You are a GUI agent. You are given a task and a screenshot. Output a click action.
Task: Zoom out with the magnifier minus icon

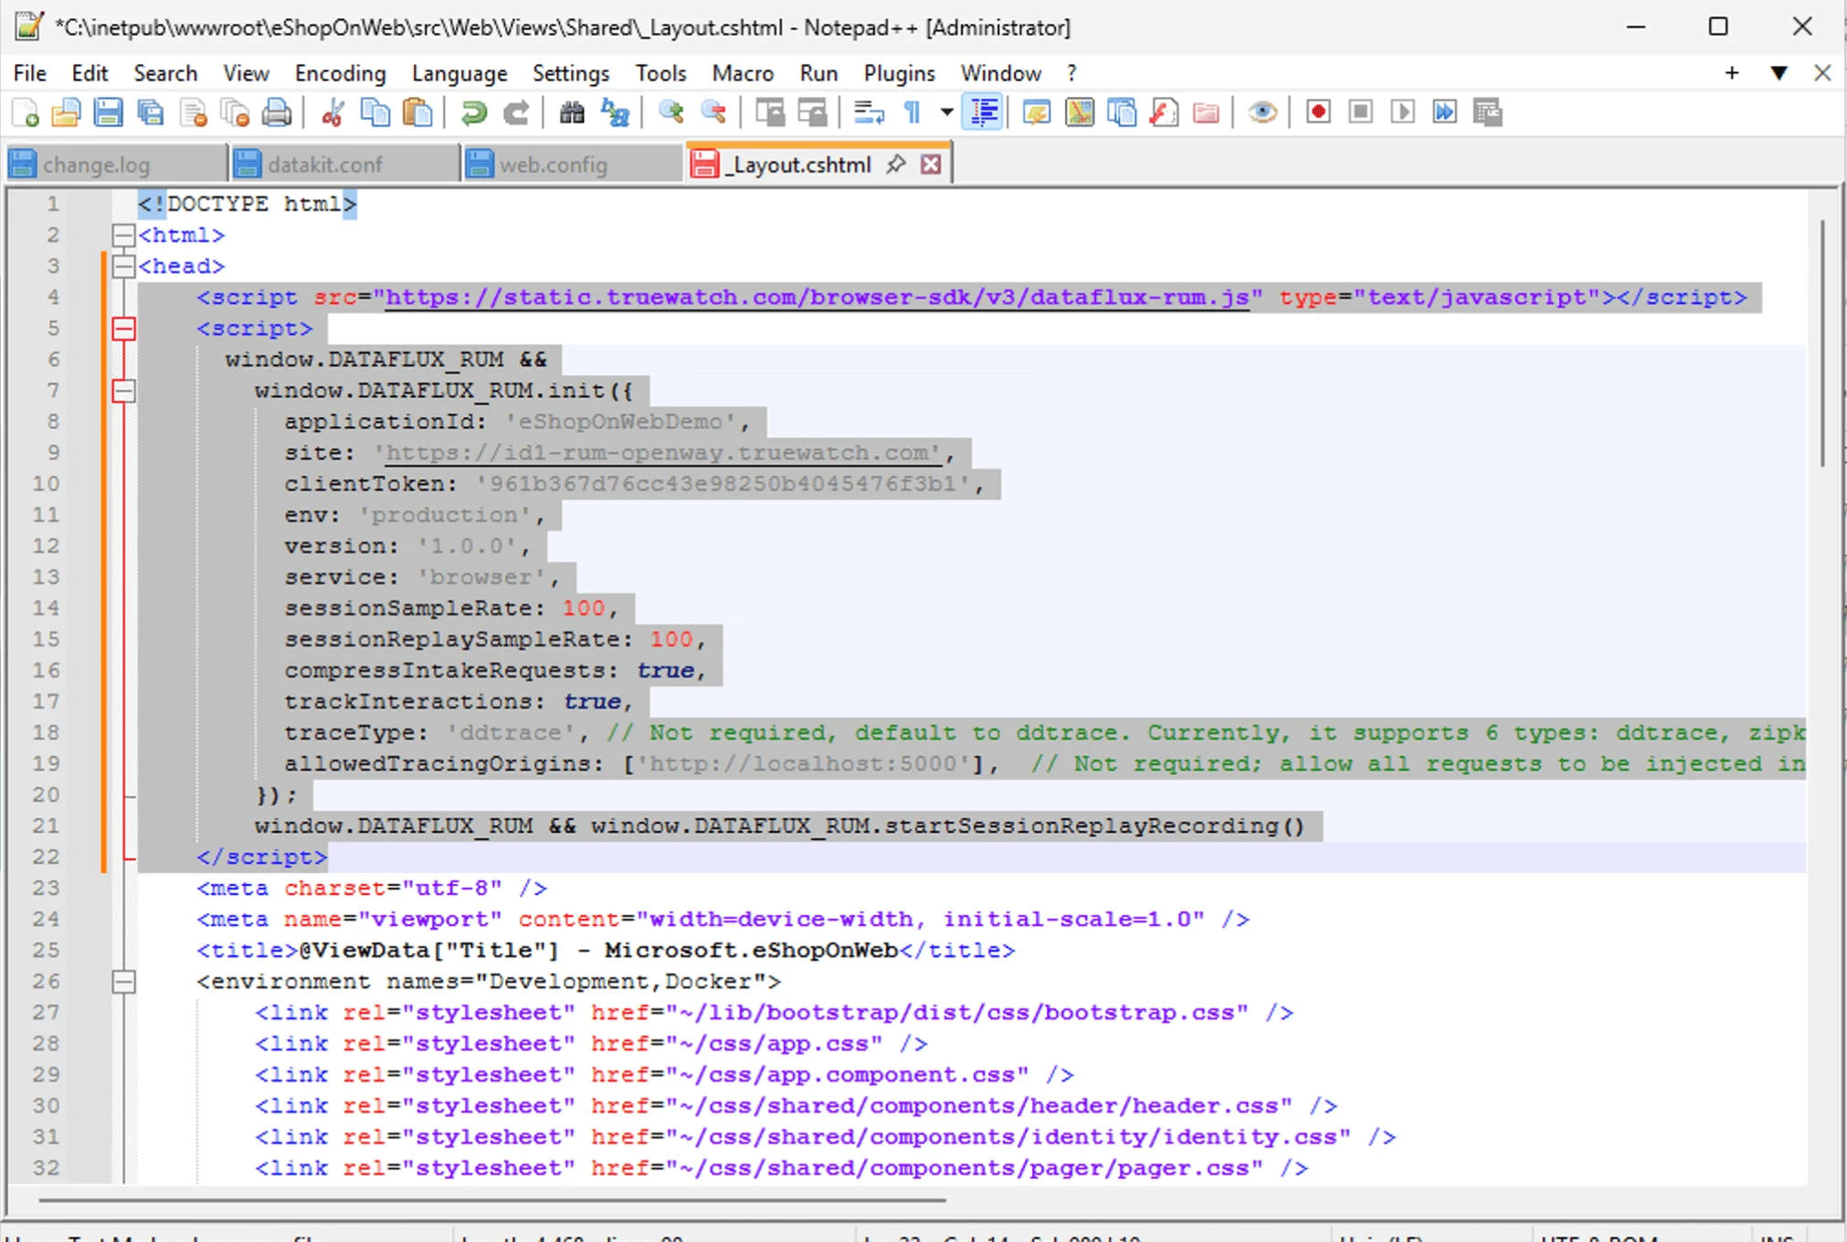click(x=713, y=113)
